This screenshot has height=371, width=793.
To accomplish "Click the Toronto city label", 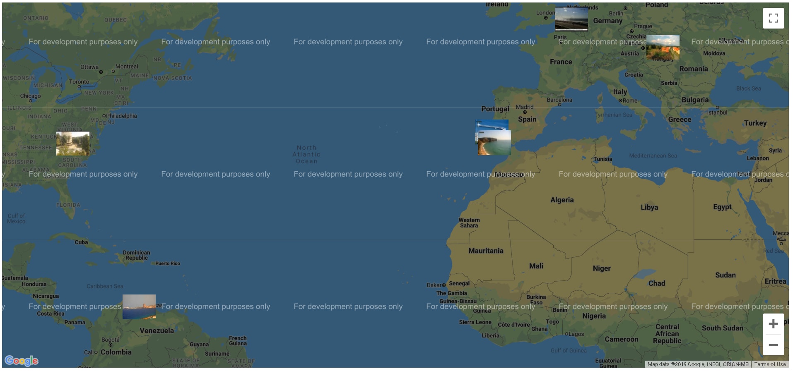I will click(x=79, y=82).
